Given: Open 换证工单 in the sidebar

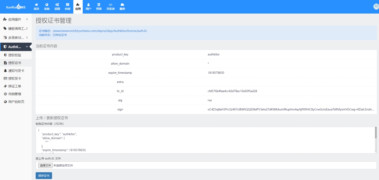Looking at the screenshot, I should point(15,86).
